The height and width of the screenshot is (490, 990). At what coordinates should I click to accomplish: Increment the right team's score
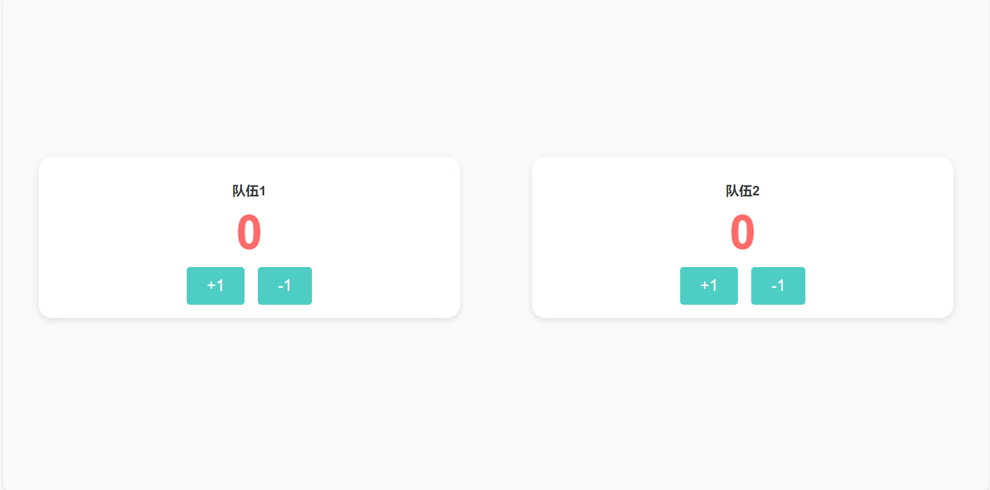(709, 286)
